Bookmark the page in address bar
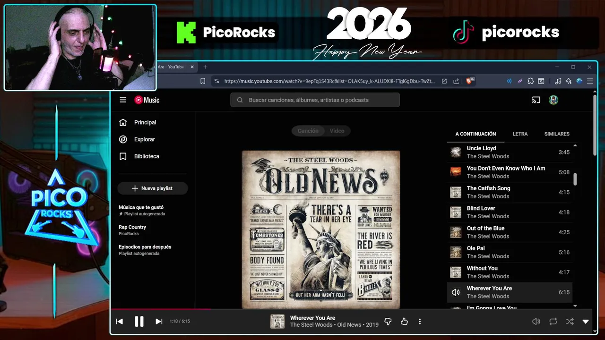The height and width of the screenshot is (340, 605). (203, 81)
